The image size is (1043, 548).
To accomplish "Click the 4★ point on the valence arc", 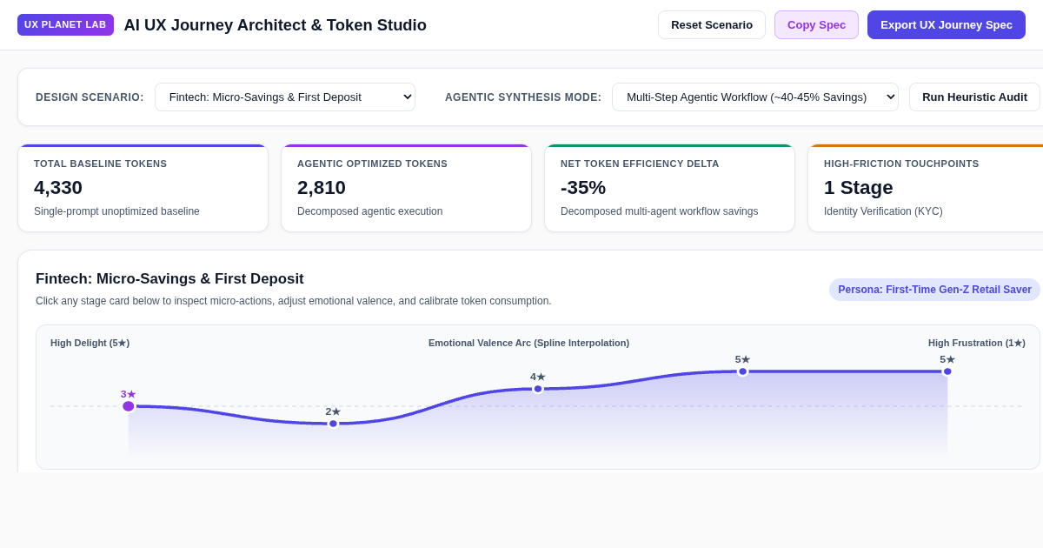I will [x=538, y=389].
